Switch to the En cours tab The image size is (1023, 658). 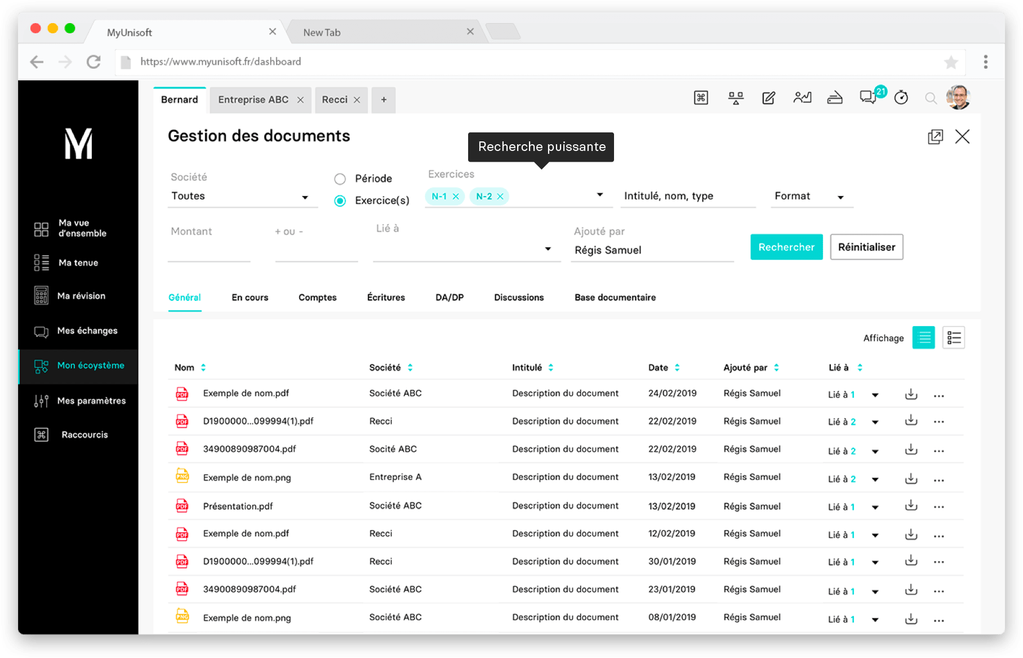coord(250,297)
